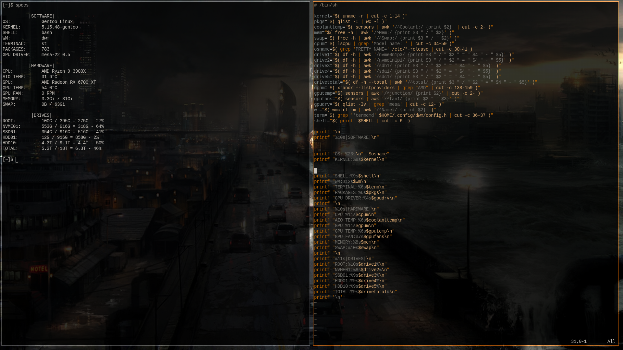
Task: Click the osname= grep PRETTY_NAME line
Action: point(393,49)
